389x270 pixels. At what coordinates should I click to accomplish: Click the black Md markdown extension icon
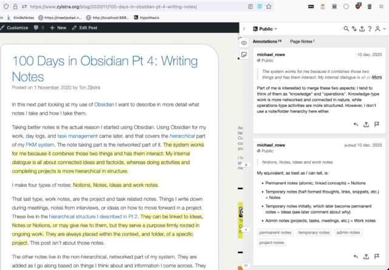311,7
